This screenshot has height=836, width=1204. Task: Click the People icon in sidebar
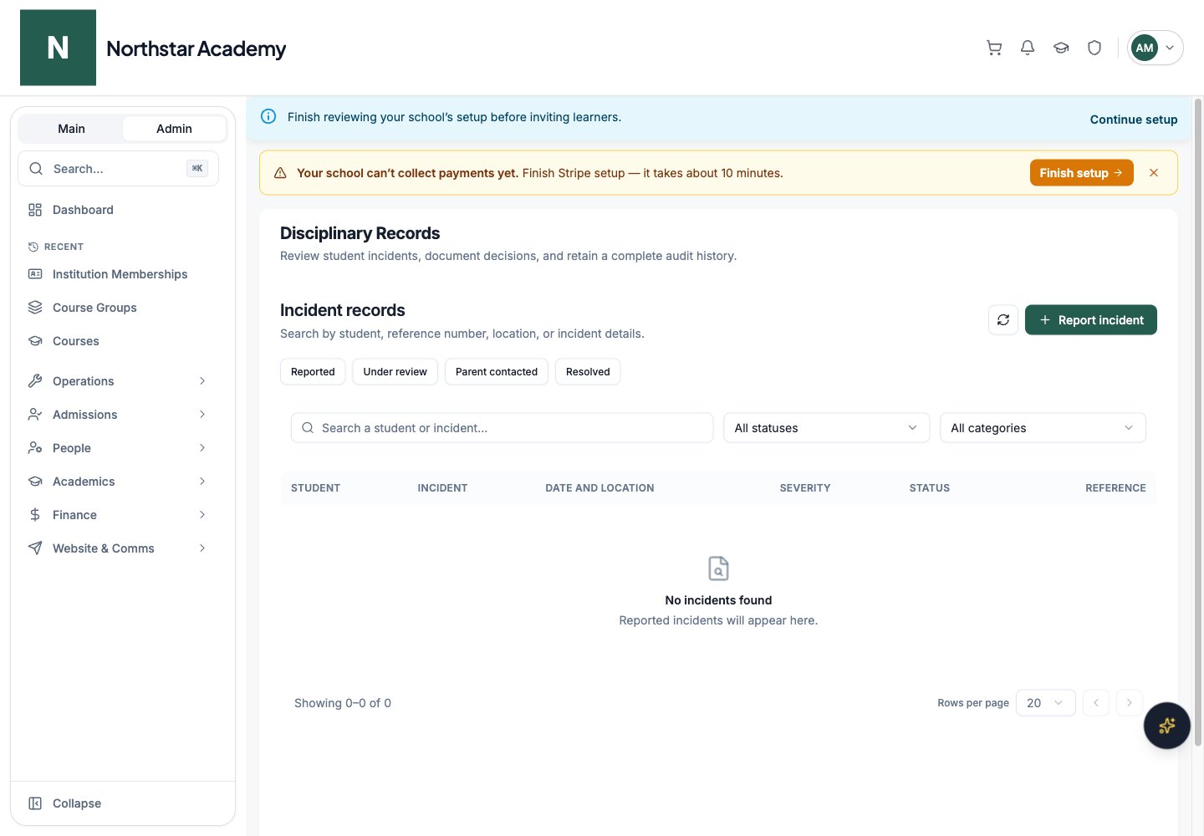[x=35, y=448]
